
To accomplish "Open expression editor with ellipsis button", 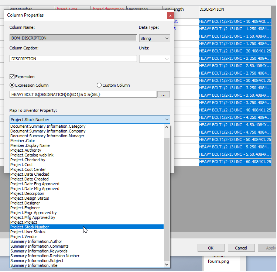I will (x=163, y=94).
